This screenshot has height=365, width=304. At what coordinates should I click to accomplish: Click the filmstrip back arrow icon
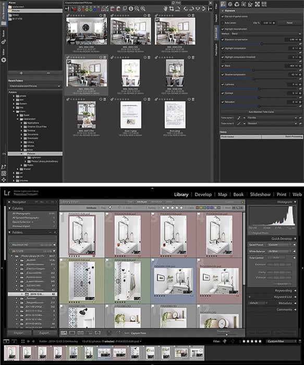click(x=28, y=341)
